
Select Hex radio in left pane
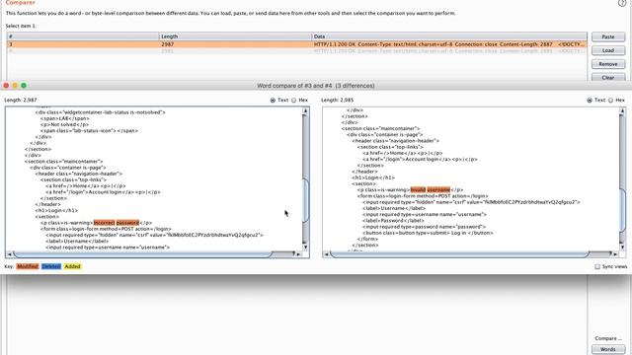coord(294,100)
